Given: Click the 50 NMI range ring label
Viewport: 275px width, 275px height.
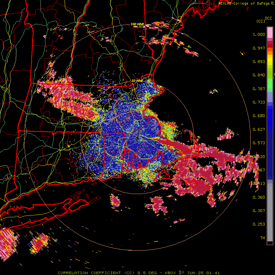Looking at the screenshot, I should 137,81.
